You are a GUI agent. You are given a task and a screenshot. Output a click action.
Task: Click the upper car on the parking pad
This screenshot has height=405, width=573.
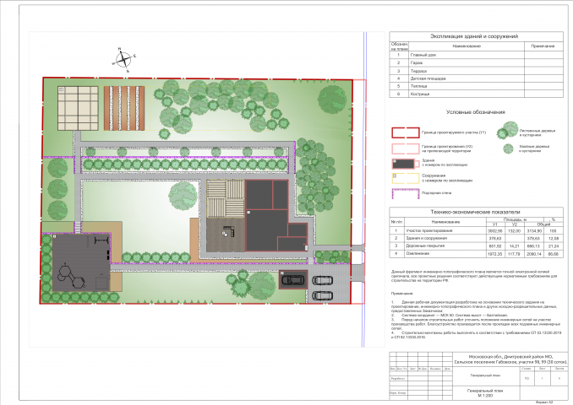click(323, 281)
